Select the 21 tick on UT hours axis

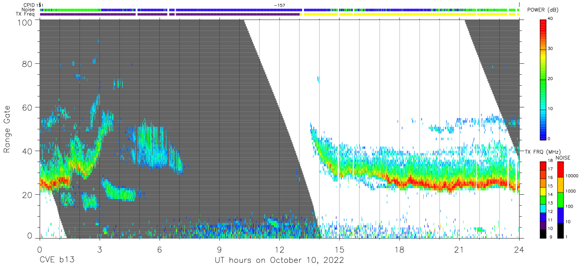[459, 249]
